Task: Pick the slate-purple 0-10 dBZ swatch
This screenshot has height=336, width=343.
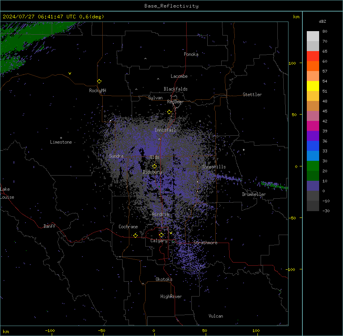Action: 313,186
